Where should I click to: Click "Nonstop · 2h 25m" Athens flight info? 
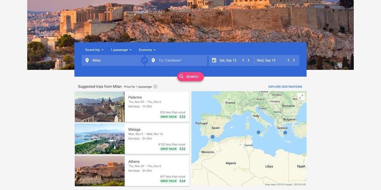pos(140,171)
